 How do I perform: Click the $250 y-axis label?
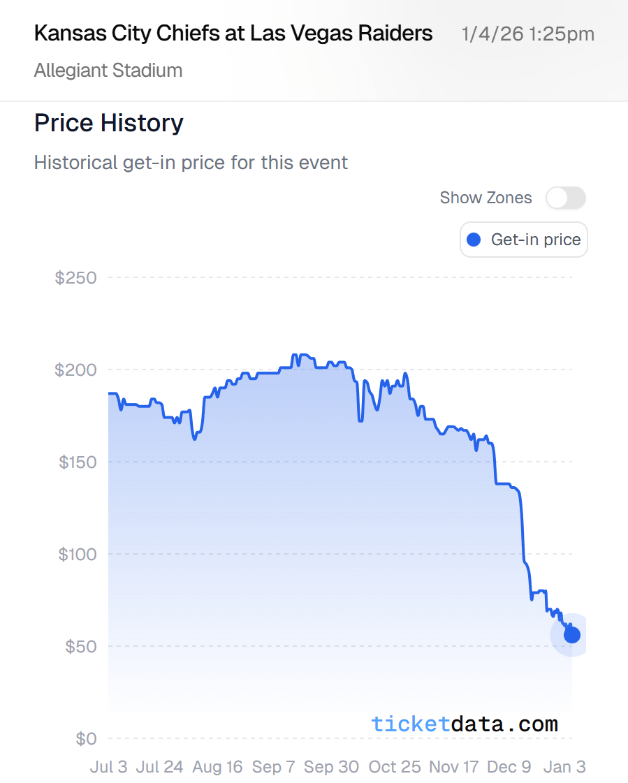tap(75, 277)
